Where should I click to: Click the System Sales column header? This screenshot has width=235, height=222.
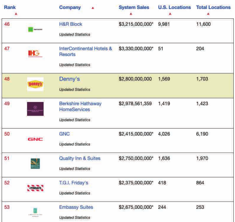[x=134, y=7]
